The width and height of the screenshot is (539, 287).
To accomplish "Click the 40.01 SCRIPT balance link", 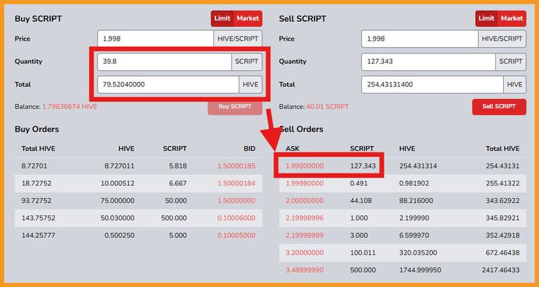I will [328, 107].
